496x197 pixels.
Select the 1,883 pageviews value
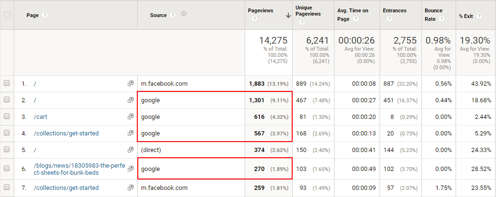click(257, 84)
